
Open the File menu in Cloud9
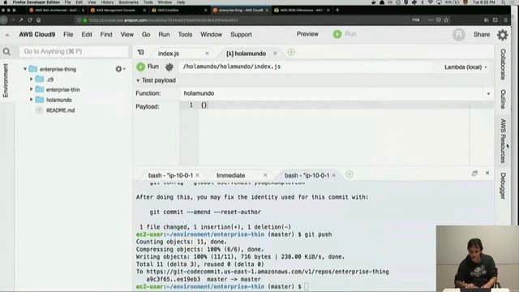68,34
